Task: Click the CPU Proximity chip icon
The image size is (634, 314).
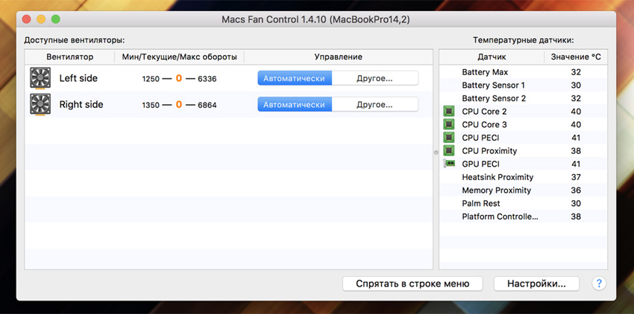Action: 449,151
